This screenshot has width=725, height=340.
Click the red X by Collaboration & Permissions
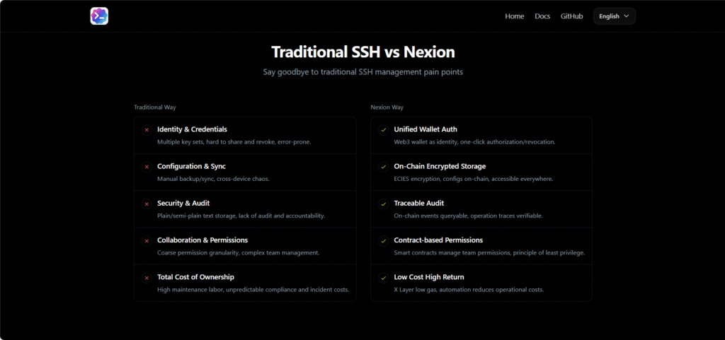pyautogui.click(x=147, y=241)
